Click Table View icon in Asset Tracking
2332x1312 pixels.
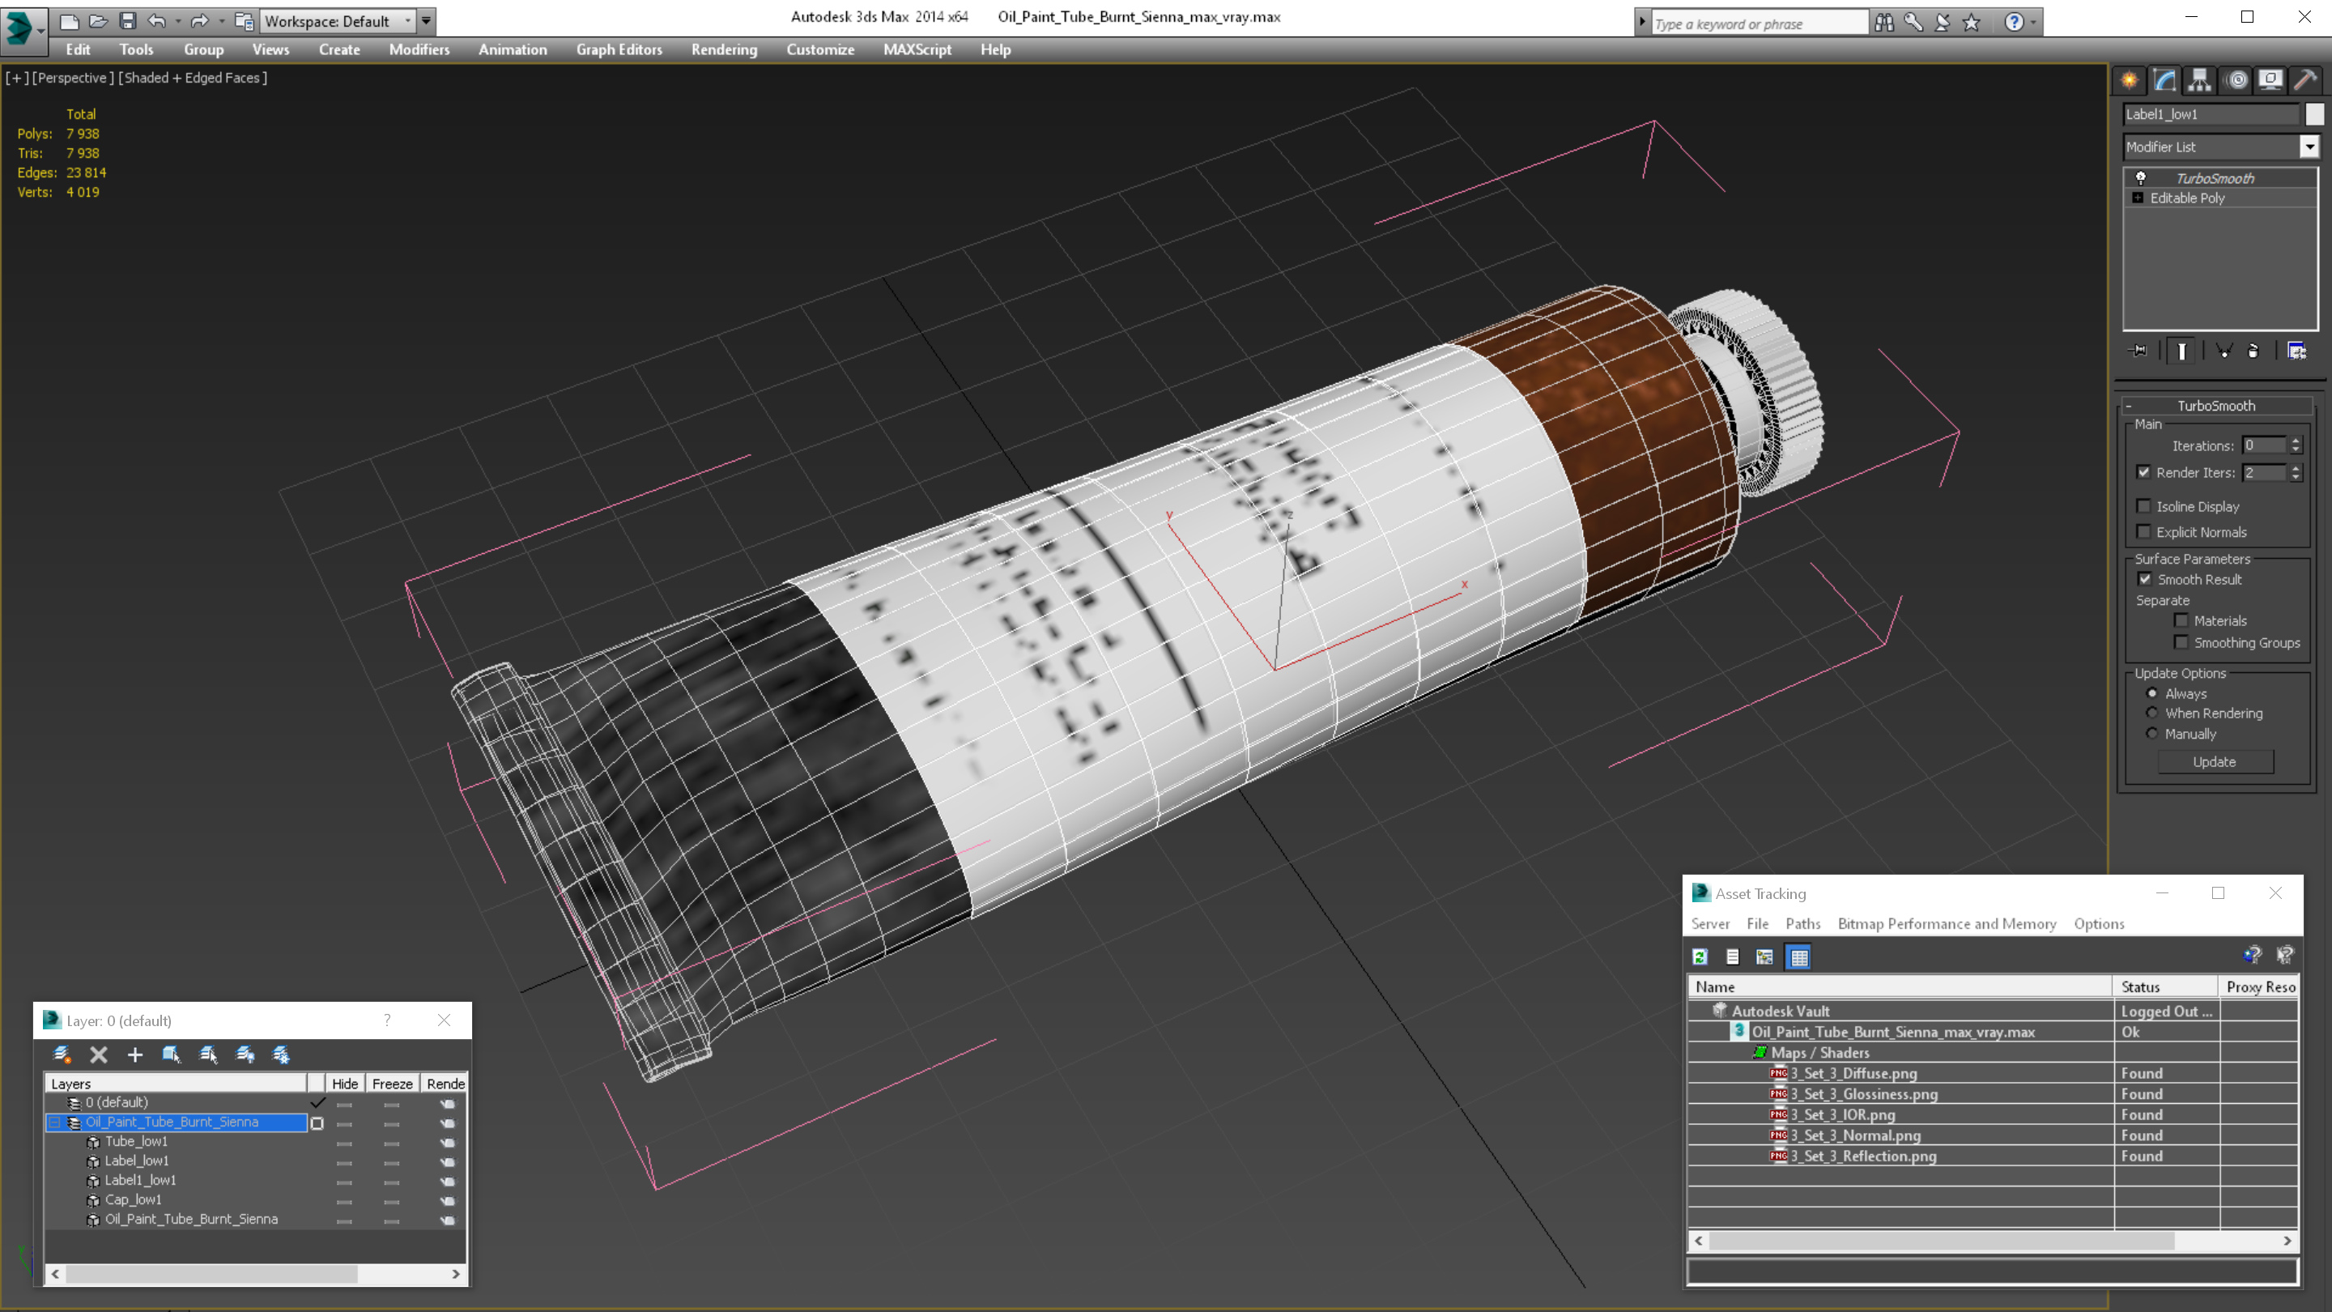click(1798, 956)
